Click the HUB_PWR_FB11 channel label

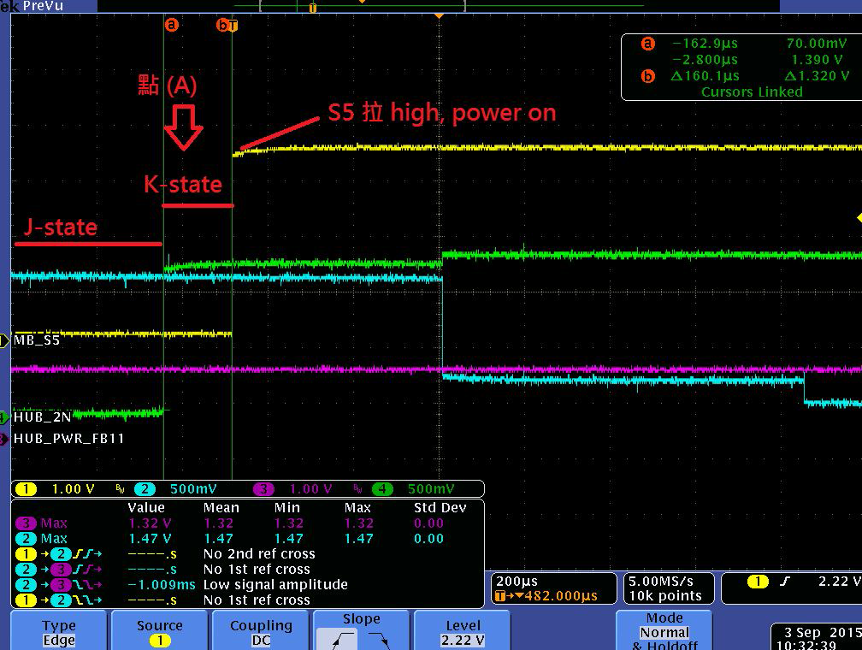click(68, 438)
